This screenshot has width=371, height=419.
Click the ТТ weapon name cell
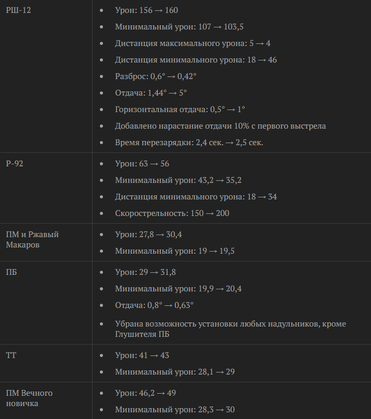(11, 355)
